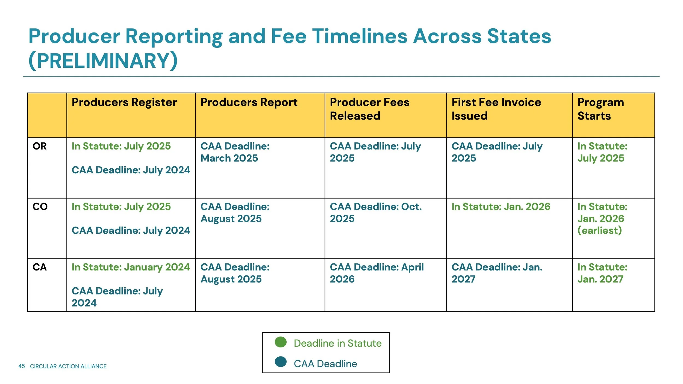Select CAA Deadline: Oct. 2025 cell

376,213
